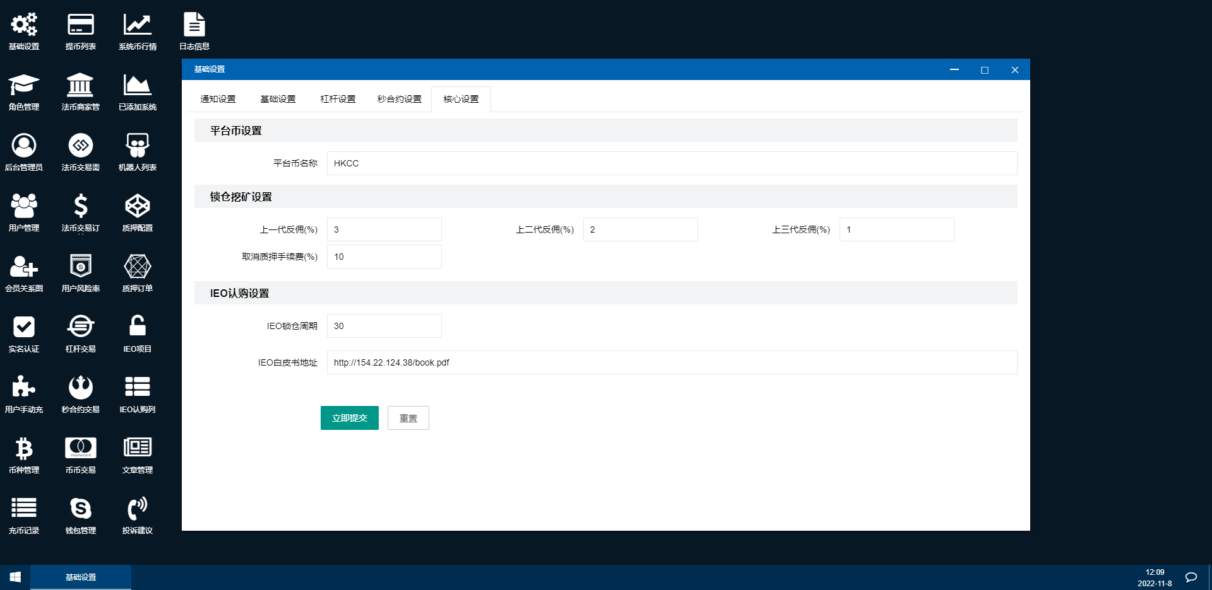Screen dimensions: 1212x590
Task: Select the 核心设置 tab
Action: coord(461,99)
